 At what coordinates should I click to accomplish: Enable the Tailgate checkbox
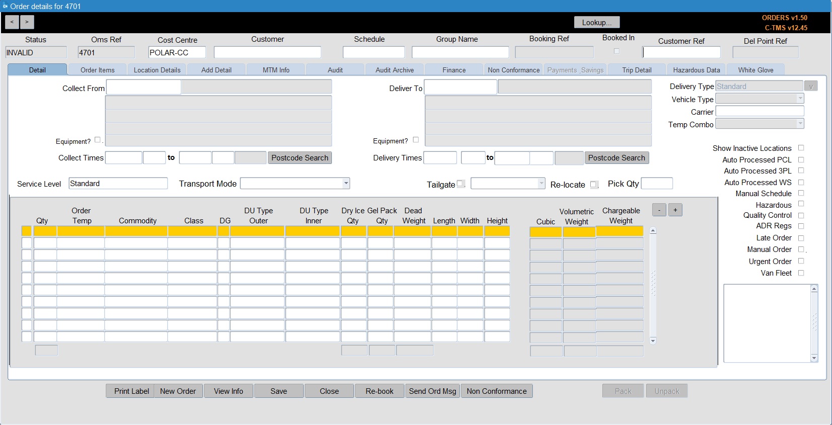pos(460,184)
